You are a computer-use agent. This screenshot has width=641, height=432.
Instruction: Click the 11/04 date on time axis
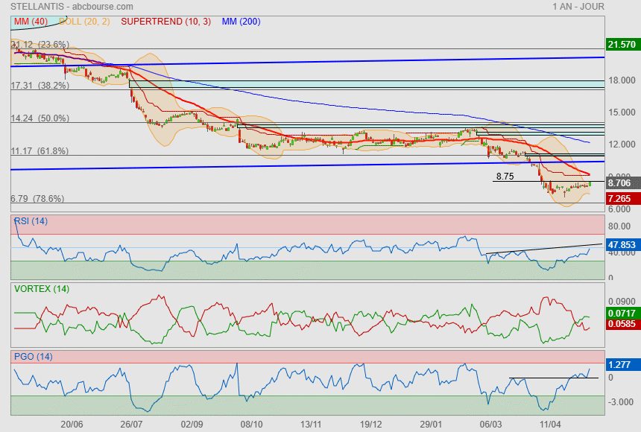click(550, 424)
